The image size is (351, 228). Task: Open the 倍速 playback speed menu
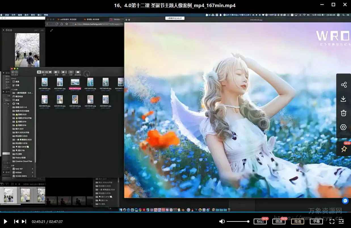coord(279,221)
